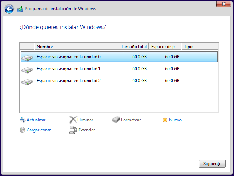
Task: Create a partition with Nuevo link
Action: (175, 120)
